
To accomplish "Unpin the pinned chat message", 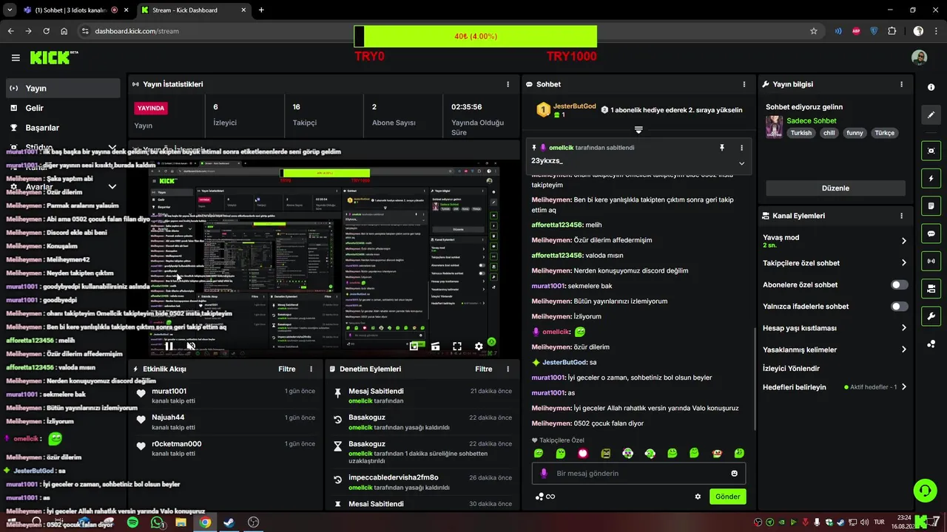I will click(722, 148).
